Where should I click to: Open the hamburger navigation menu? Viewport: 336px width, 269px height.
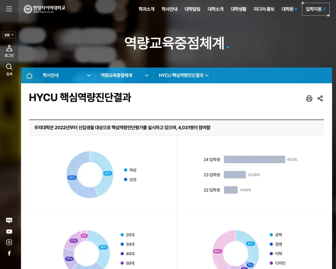pos(9,9)
